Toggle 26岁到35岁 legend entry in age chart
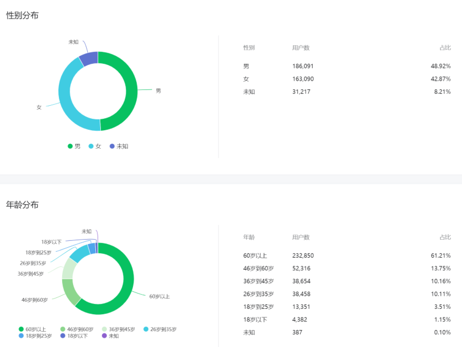462x347 pixels. point(160,329)
